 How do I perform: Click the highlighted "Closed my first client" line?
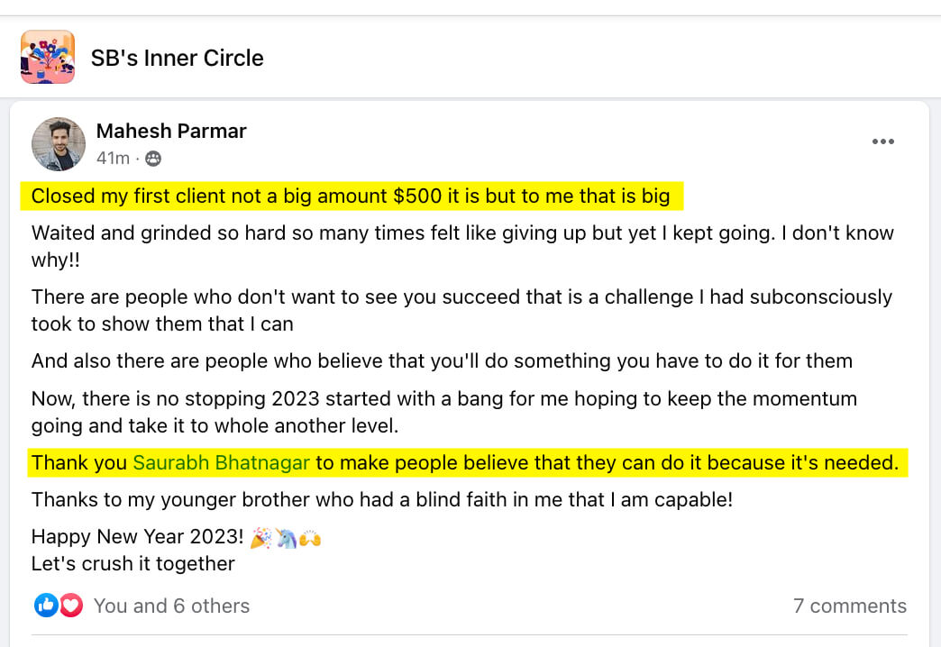click(350, 196)
